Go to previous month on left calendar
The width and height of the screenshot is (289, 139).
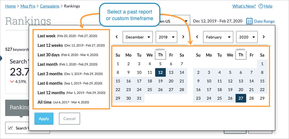coord(117,37)
